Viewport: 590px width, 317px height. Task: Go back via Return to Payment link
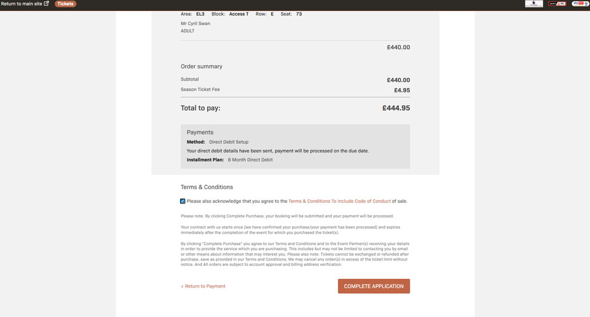coord(205,286)
